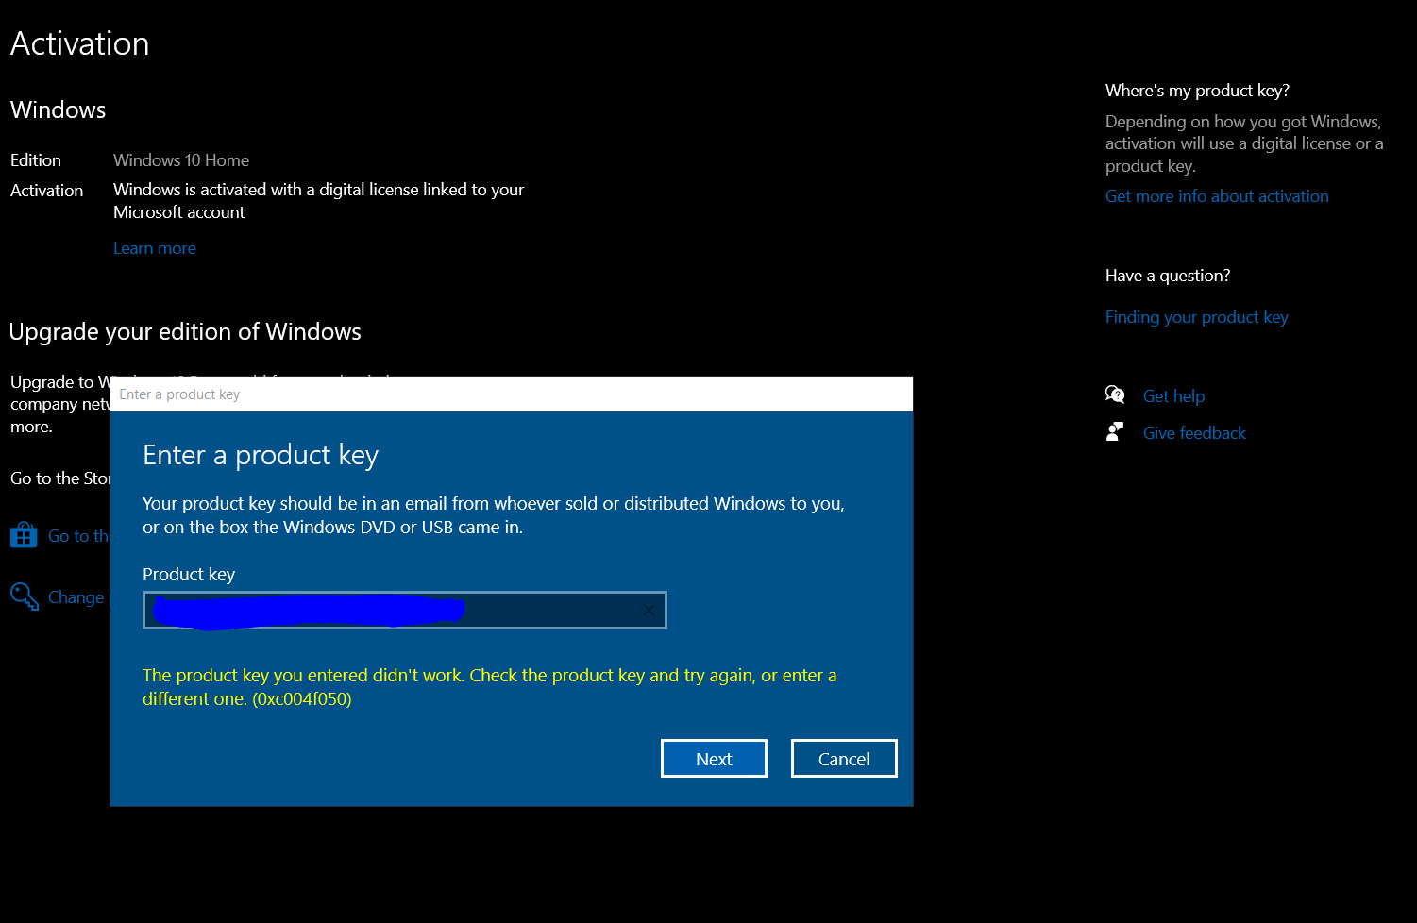This screenshot has height=923, width=1417.
Task: Click the 'Have a question?' heading
Action: (1168, 276)
